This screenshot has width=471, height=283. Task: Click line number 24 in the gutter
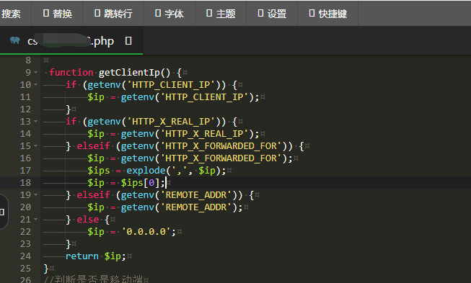tap(25, 256)
